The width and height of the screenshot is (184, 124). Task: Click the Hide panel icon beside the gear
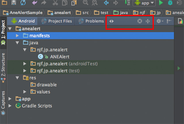click(169, 21)
